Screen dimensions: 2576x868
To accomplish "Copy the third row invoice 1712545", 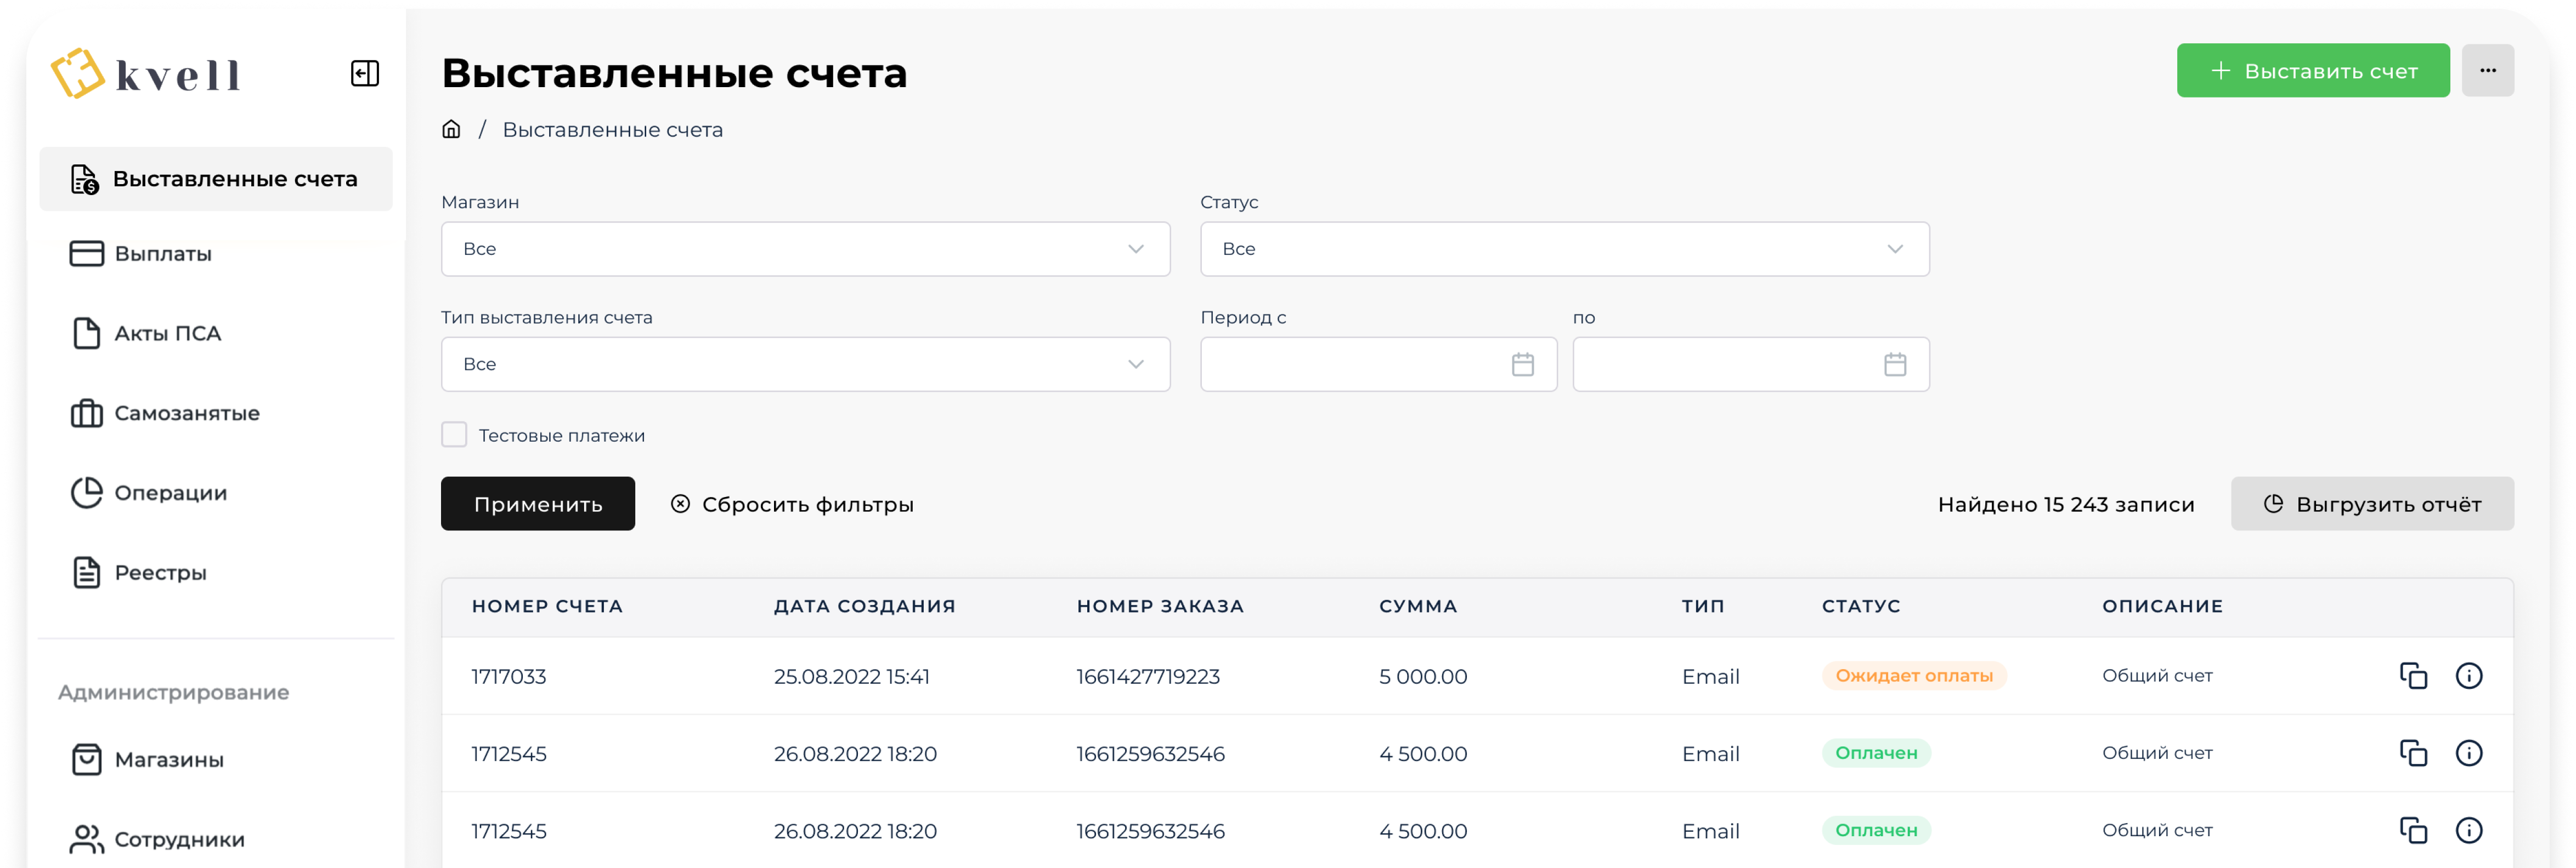I will coord(2413,830).
